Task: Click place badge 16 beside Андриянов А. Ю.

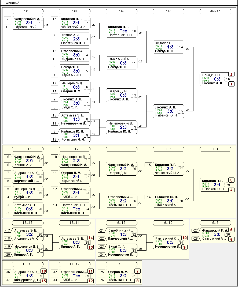Action: (x=43, y=271)
